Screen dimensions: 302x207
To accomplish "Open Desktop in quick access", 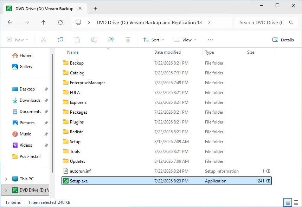I will 24,89.
